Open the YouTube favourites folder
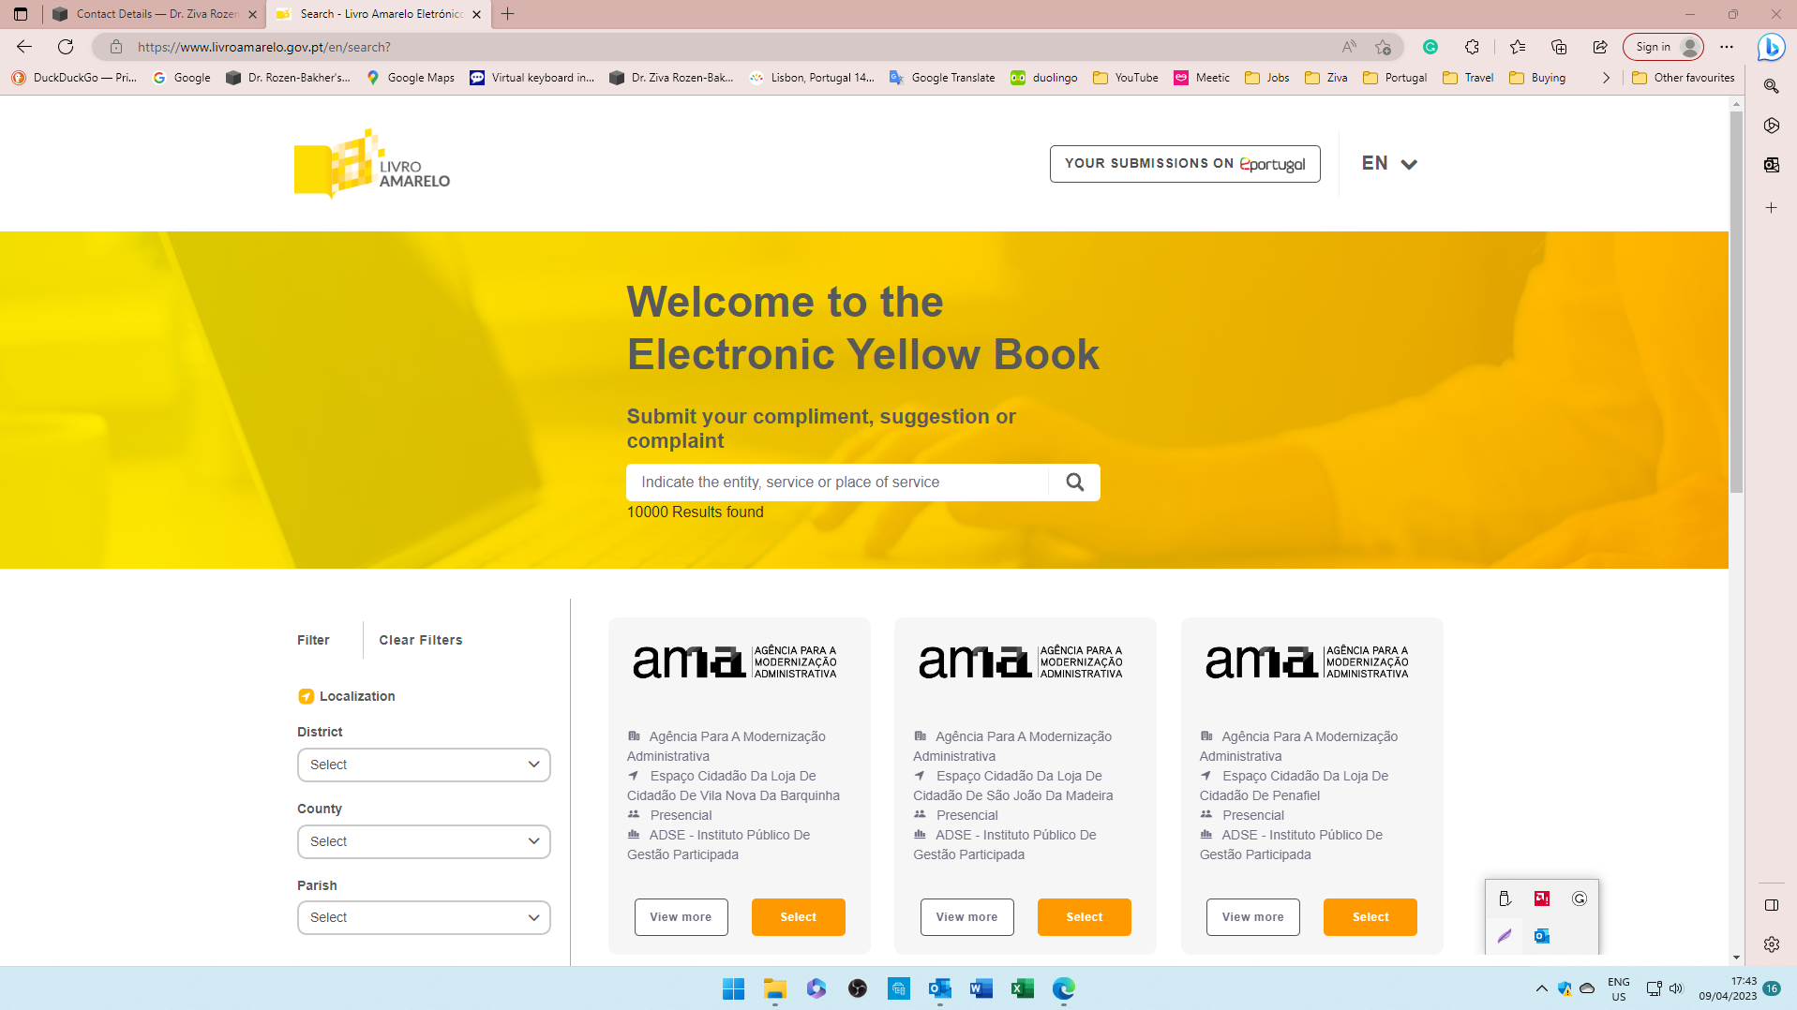 click(1126, 78)
